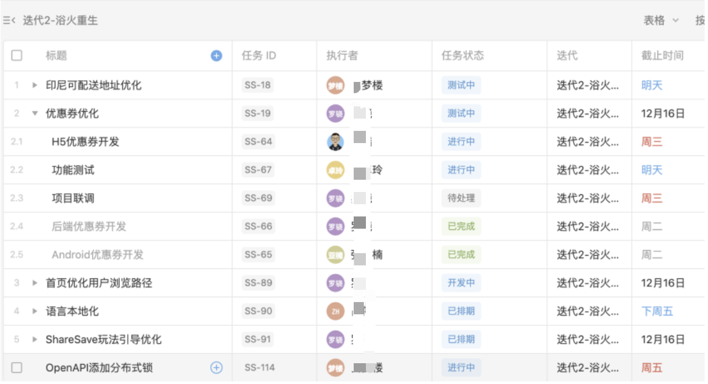This screenshot has width=708, height=384.
Task: Click the blue plus icon in the 标题 header
Action: [x=216, y=56]
